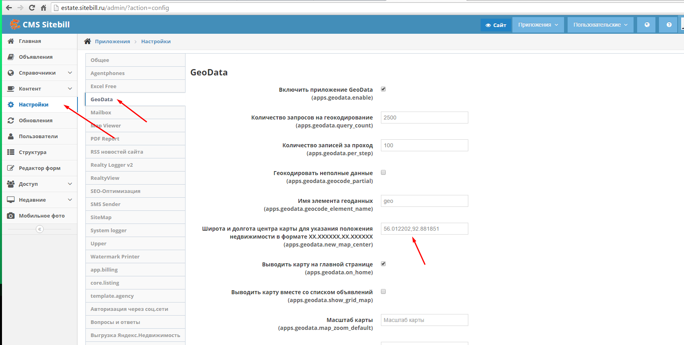Open the RealtyView settings tab
Screen dimensions: 684x345
[135, 178]
